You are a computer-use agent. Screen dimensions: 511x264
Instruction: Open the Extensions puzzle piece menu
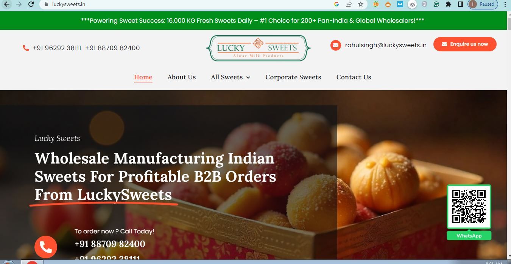(x=449, y=5)
